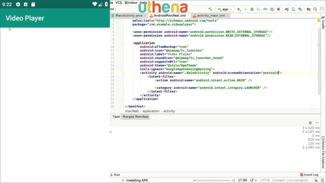Hide the run panel with minimize icon
The image size is (326, 183).
317,123
